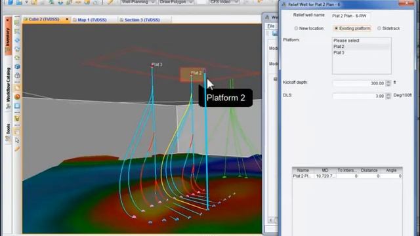Viewport: 420px width, 236px height.
Task: Increase Kickoff depth with the up arrow
Action: [388, 81]
